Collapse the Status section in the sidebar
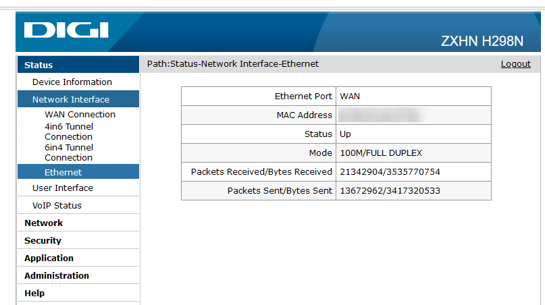 point(78,65)
